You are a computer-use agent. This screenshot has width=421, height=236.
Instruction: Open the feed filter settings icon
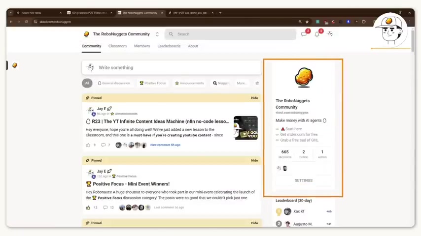click(x=257, y=83)
